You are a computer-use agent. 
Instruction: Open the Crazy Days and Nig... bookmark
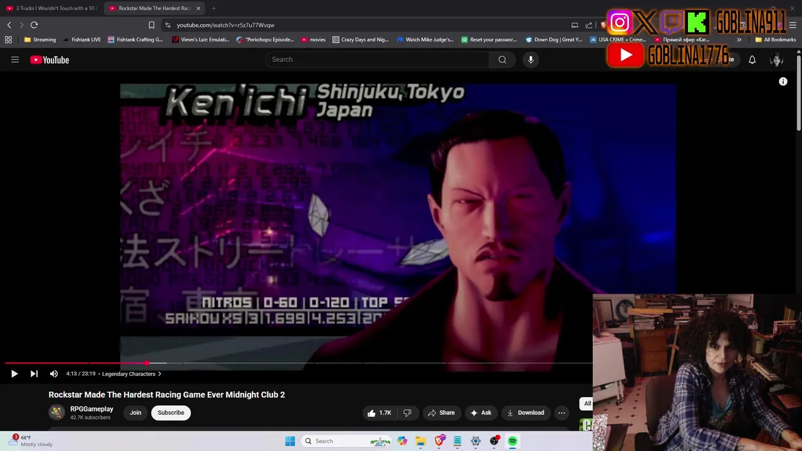(361, 39)
